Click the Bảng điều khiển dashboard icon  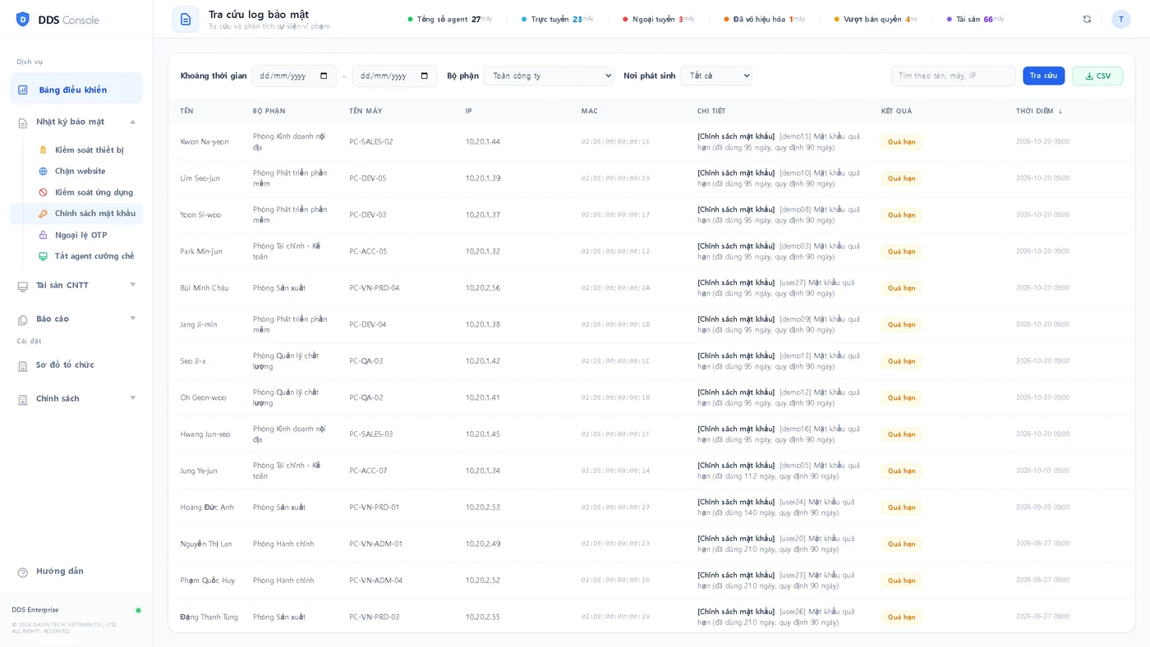23,90
